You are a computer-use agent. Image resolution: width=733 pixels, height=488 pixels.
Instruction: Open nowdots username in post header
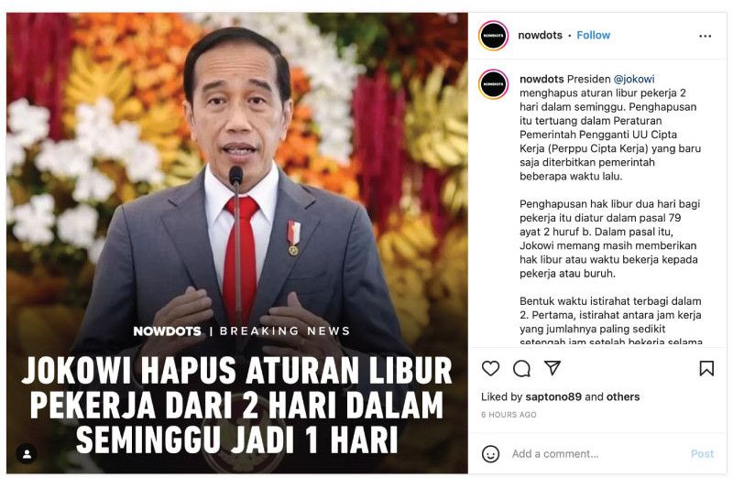click(540, 35)
